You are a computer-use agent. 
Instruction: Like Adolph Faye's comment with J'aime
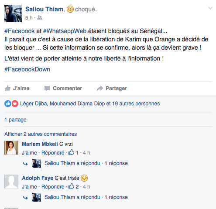(29, 187)
